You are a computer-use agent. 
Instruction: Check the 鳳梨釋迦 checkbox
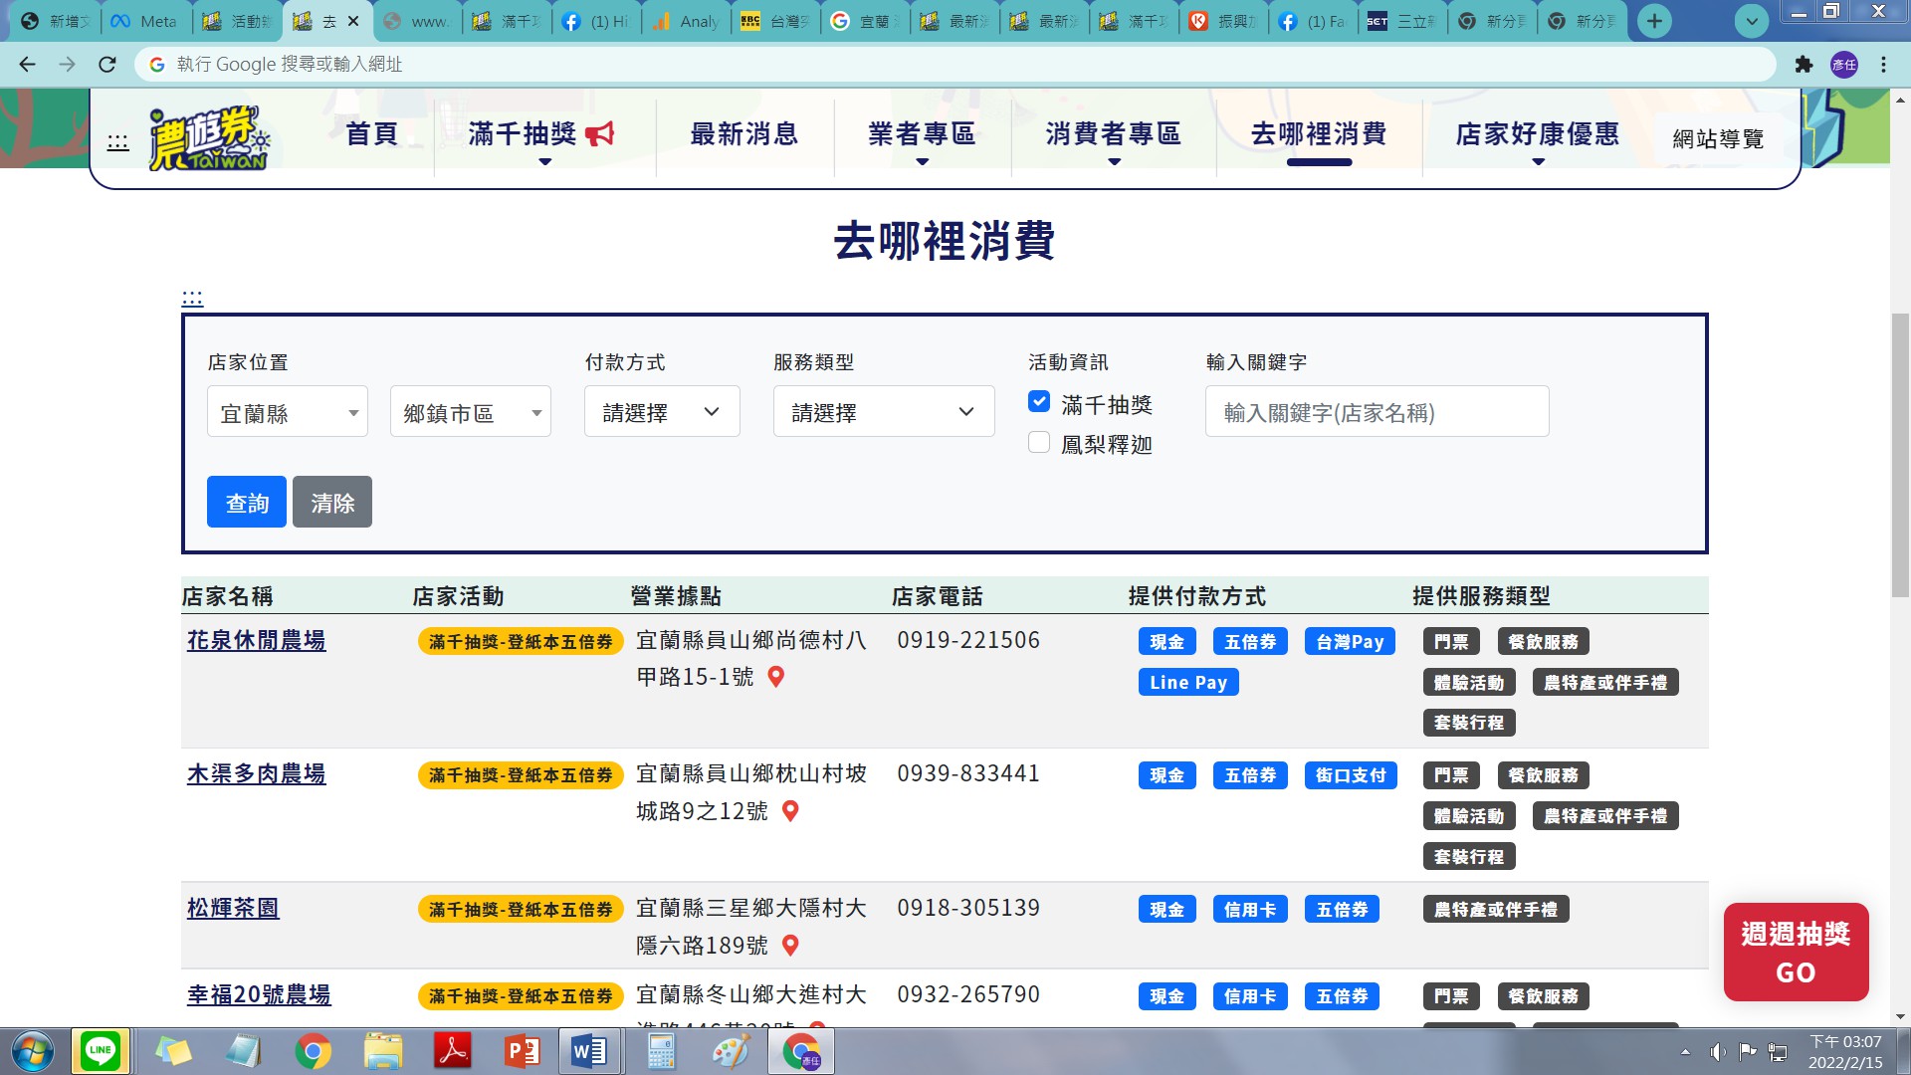click(1039, 442)
